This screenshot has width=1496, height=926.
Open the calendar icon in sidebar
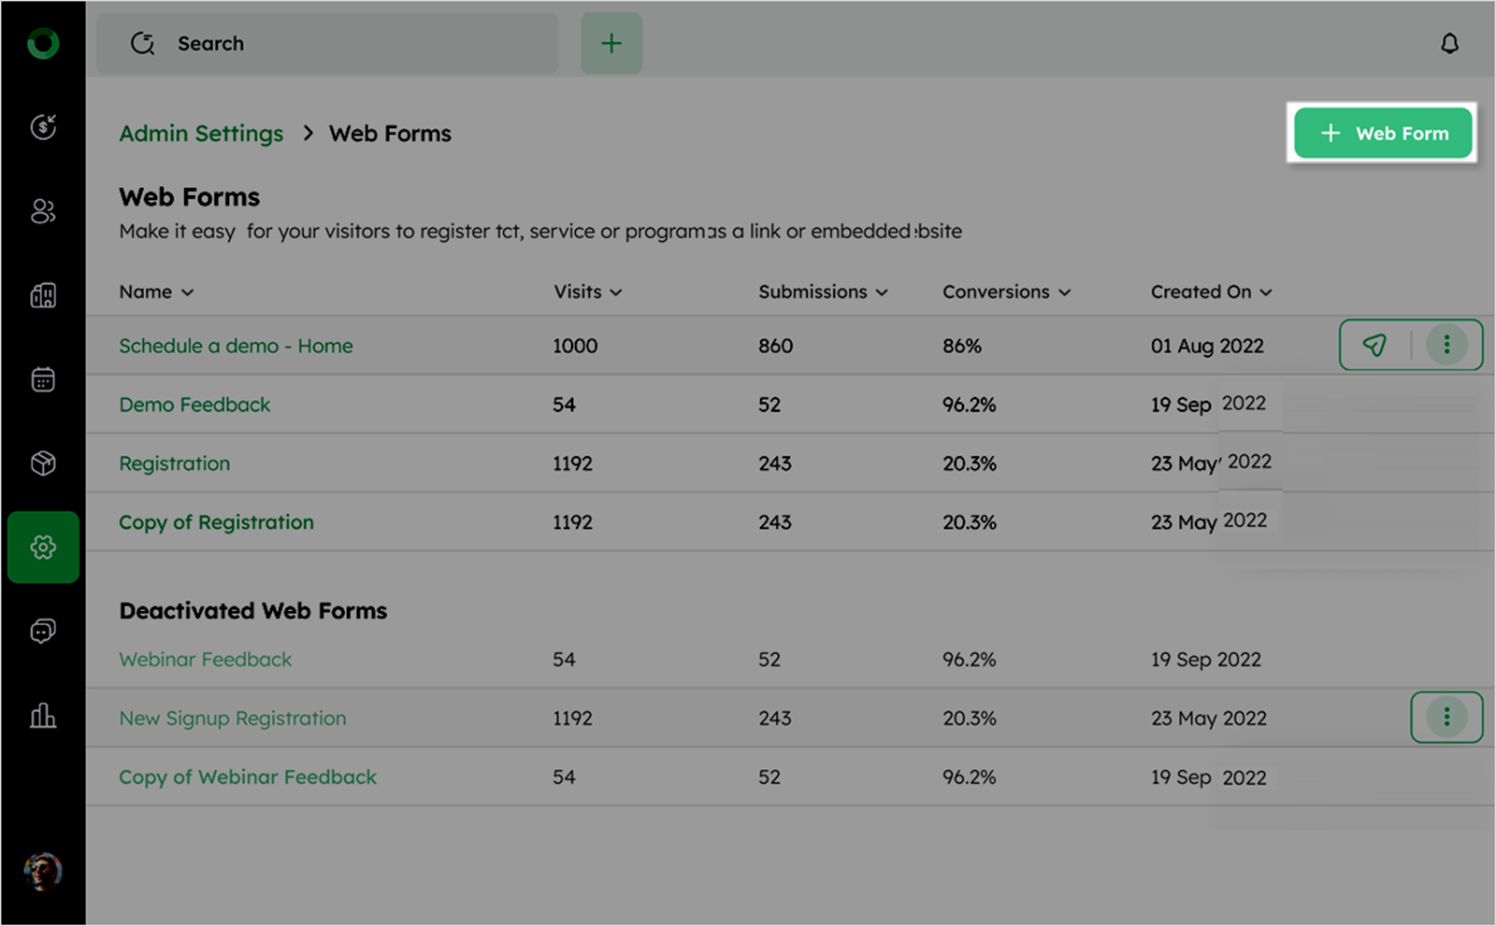(43, 379)
